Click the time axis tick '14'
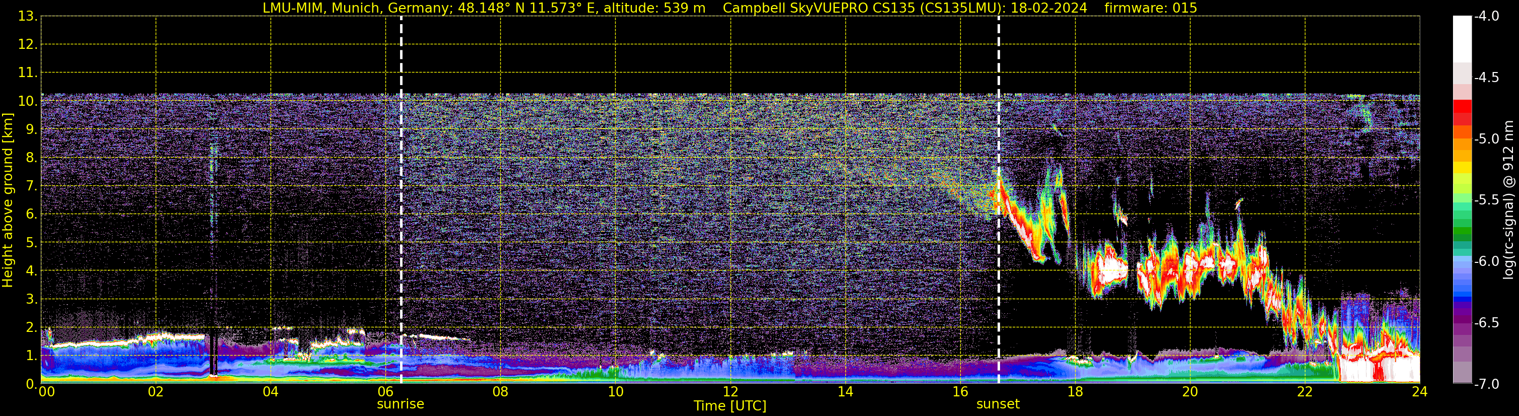The image size is (1519, 416). (845, 392)
